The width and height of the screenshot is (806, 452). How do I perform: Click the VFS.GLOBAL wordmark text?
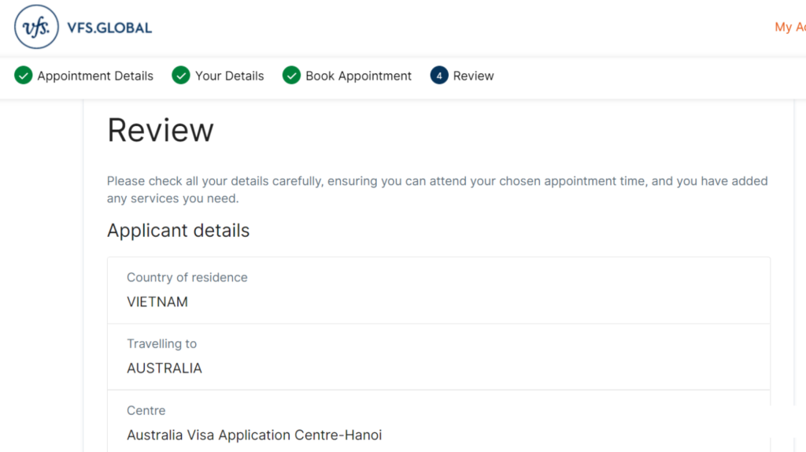109,28
